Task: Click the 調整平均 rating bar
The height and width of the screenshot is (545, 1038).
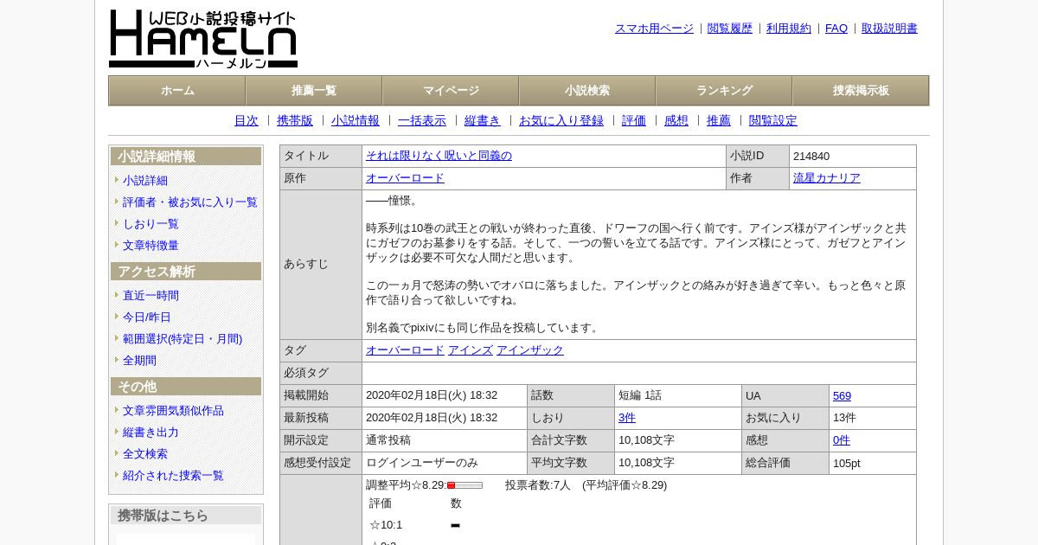Action: point(465,485)
